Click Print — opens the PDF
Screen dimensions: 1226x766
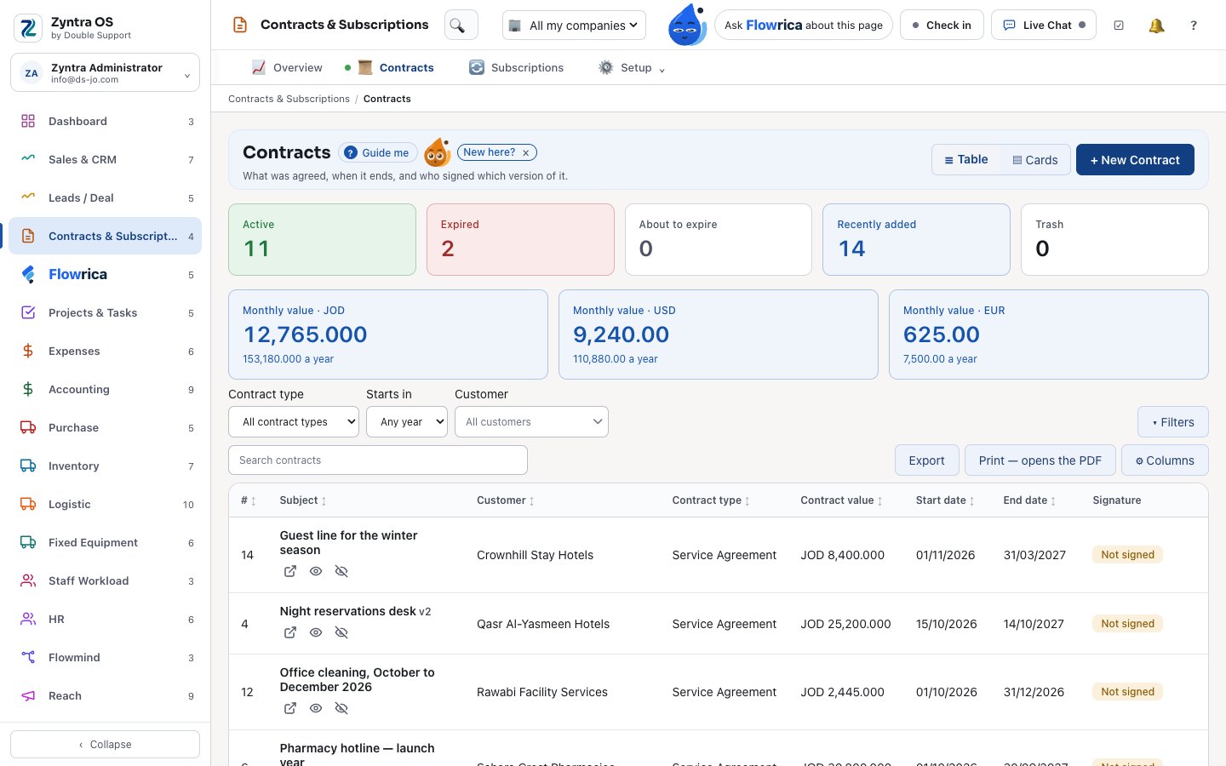point(1040,460)
